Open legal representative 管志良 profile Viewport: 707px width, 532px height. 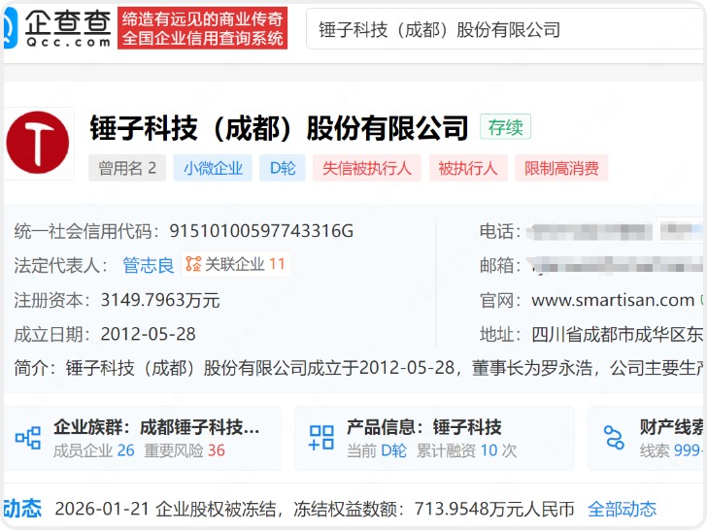pyautogui.click(x=148, y=265)
